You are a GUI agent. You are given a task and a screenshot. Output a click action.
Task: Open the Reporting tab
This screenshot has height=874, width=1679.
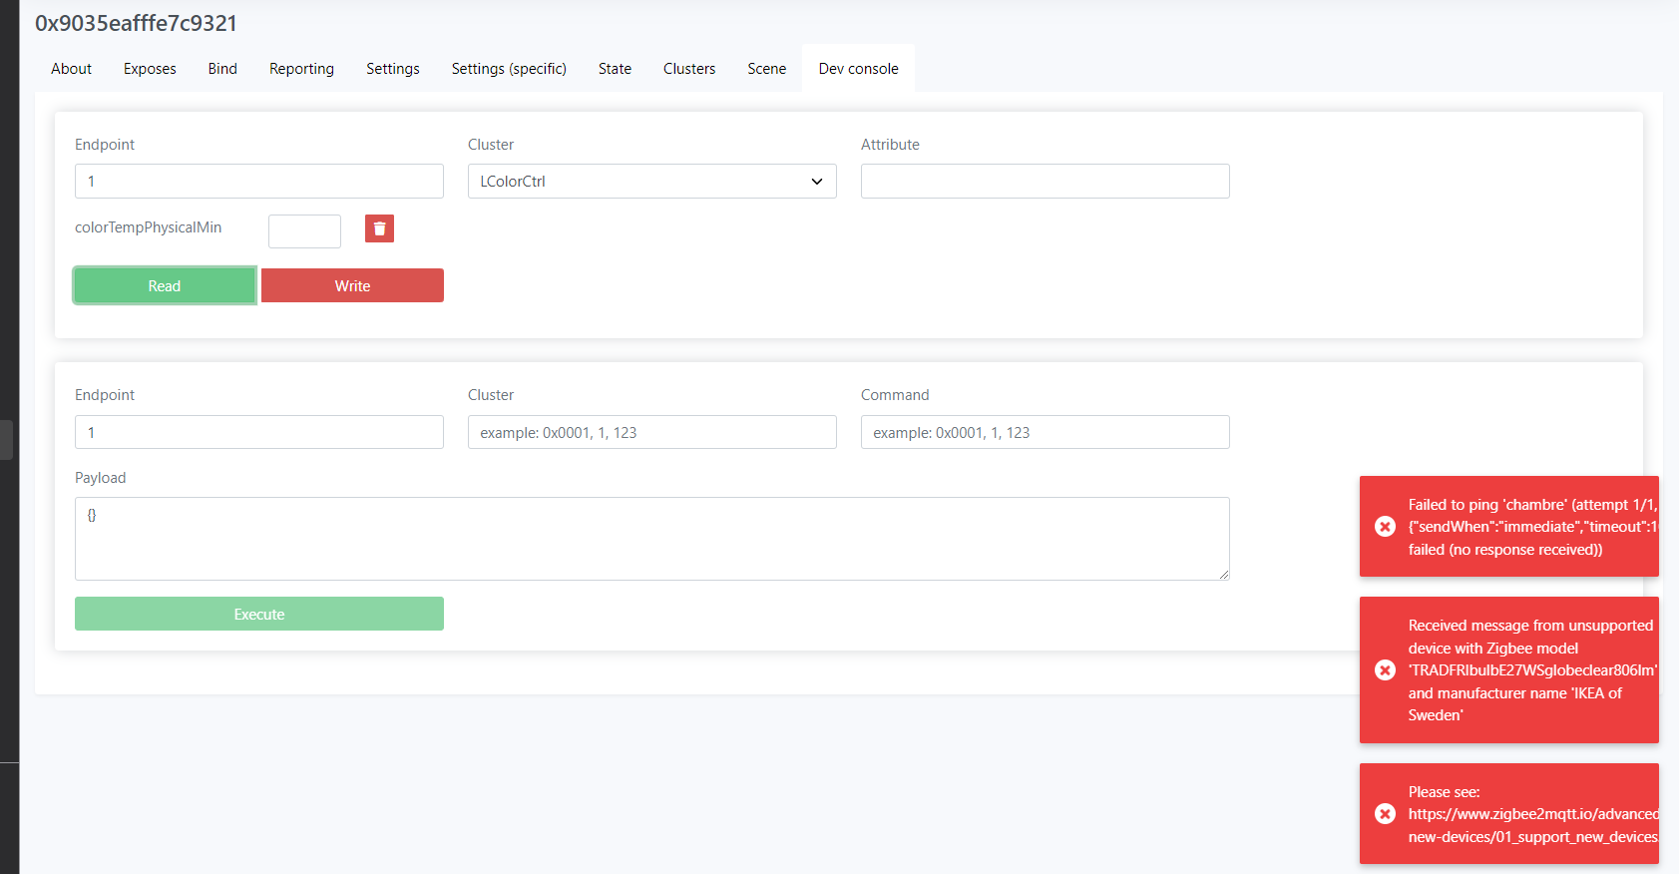coord(301,69)
